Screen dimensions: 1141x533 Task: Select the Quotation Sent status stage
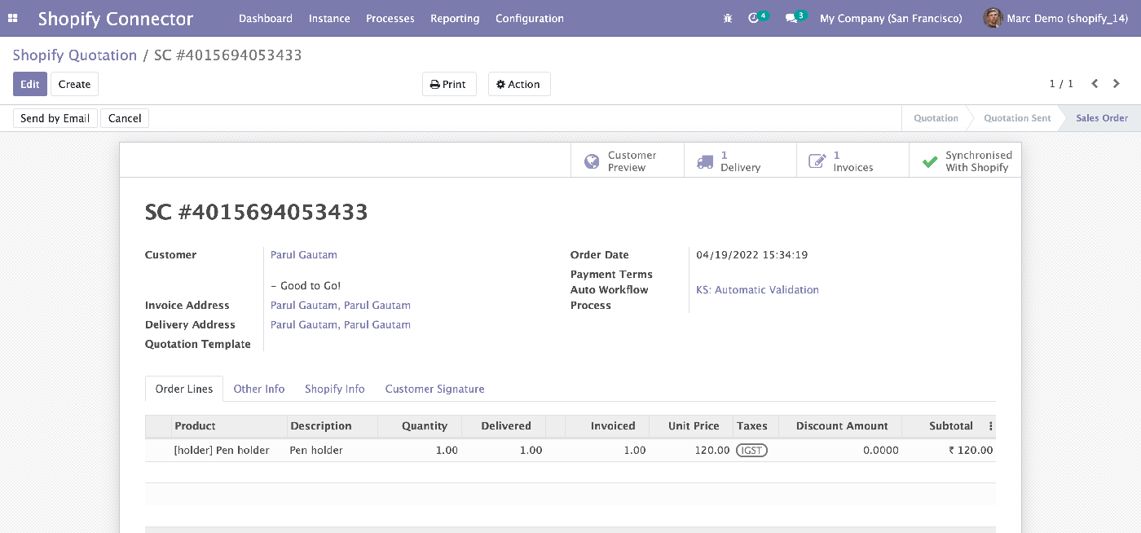1017,118
